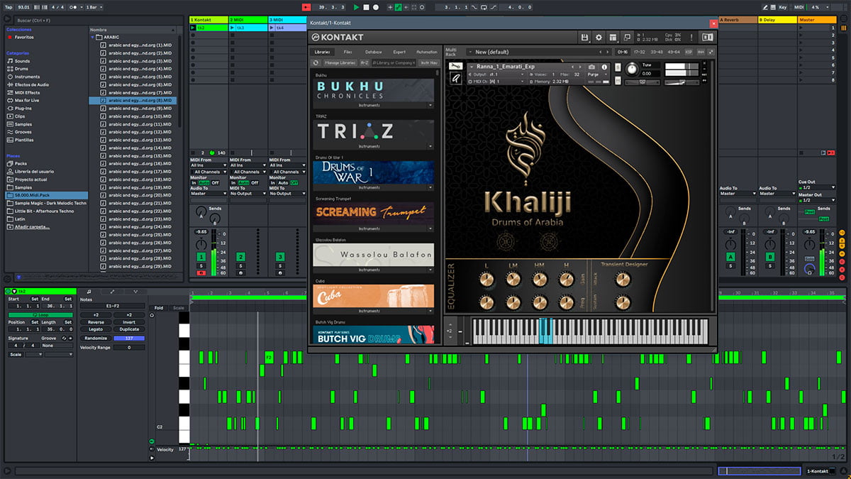The image size is (851, 479).
Task: Click the camera snapshot icon in instrument header
Action: [x=592, y=67]
